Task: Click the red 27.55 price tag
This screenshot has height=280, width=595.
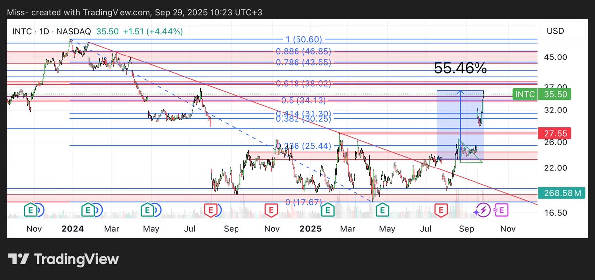Action: pyautogui.click(x=555, y=133)
